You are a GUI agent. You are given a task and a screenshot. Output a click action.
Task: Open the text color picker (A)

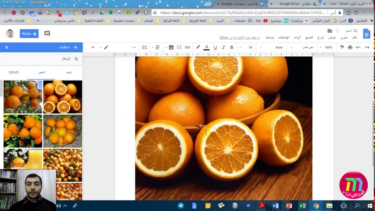point(207,47)
